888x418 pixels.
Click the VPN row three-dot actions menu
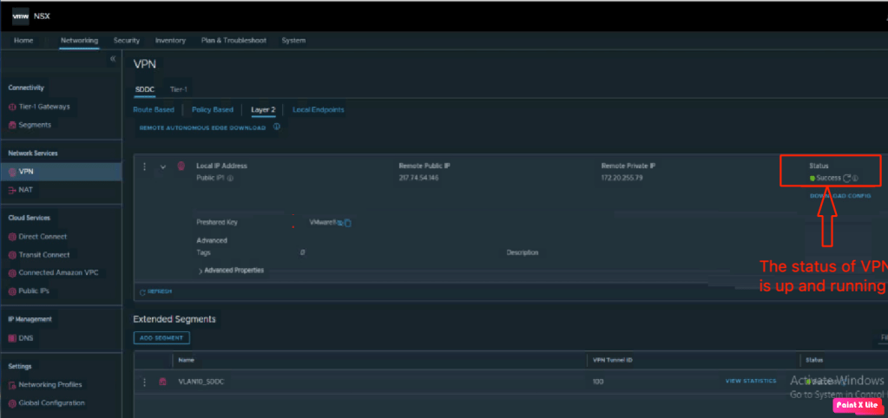[x=144, y=167]
